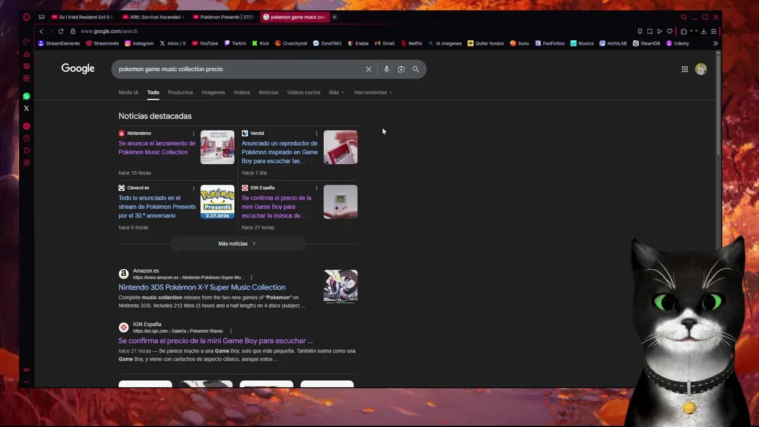759x427 pixels.
Task: Clear the search box with the X
Action: coord(368,69)
